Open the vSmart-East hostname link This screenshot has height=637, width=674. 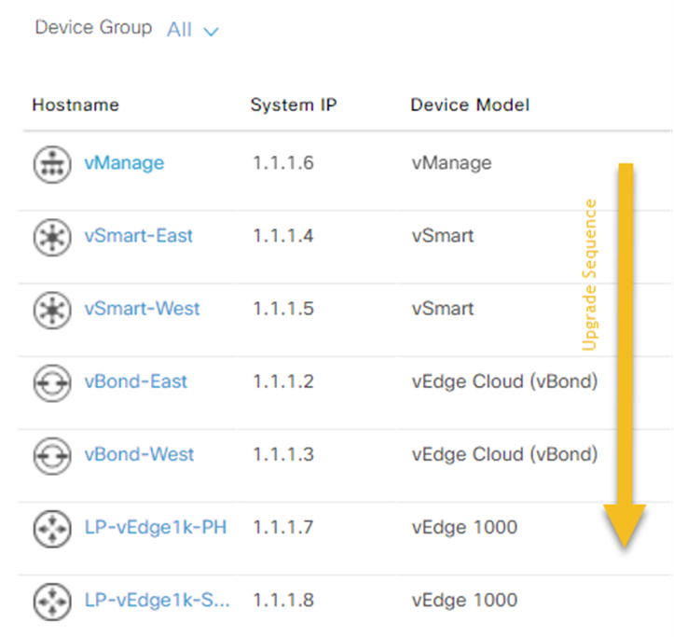click(138, 236)
